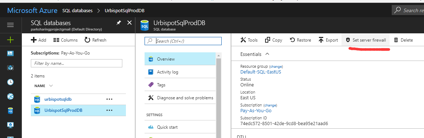Click the green plus New resource icon

[x=10, y=40]
